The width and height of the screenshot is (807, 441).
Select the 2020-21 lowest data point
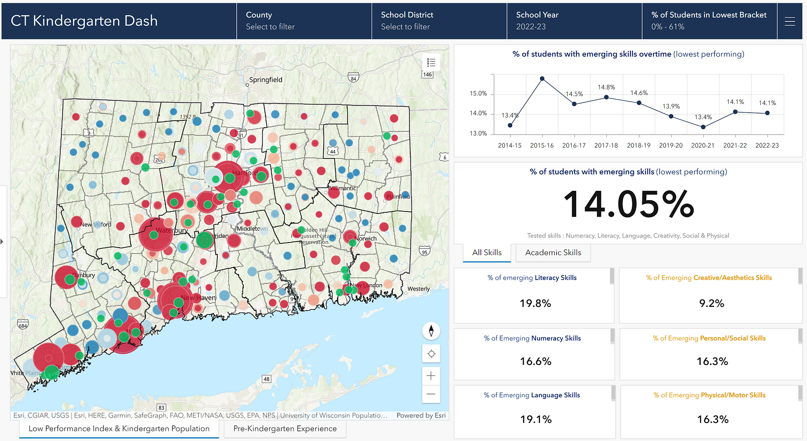pyautogui.click(x=703, y=127)
